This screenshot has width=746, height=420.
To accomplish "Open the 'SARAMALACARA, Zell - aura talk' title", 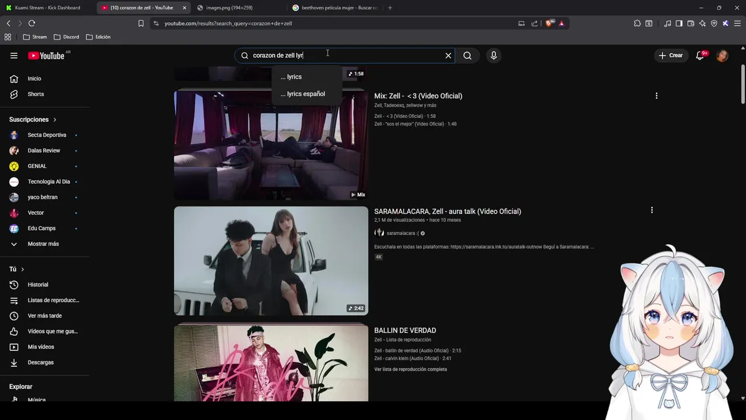I will [448, 211].
